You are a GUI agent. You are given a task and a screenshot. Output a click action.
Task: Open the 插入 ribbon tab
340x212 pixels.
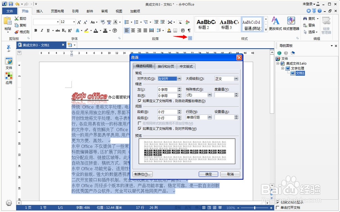pos(39,11)
